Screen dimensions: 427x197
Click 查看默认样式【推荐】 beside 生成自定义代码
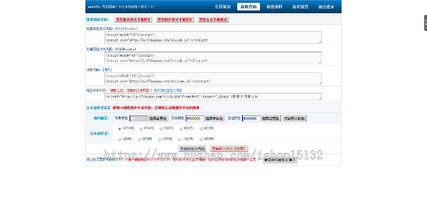click(x=229, y=149)
